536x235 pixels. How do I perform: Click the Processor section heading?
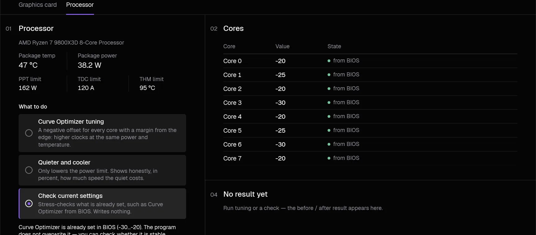(x=36, y=28)
